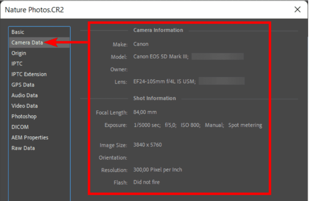Switch to the Origin section

(x=19, y=53)
